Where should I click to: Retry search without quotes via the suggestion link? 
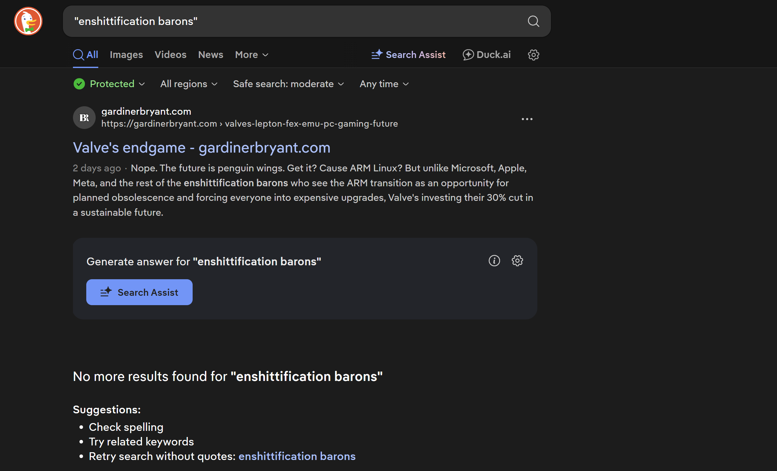pos(297,456)
